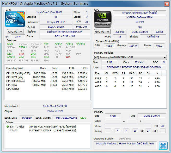171x153 pixels.
Task: Select the 400.0 memory timing row
Action: point(130,86)
